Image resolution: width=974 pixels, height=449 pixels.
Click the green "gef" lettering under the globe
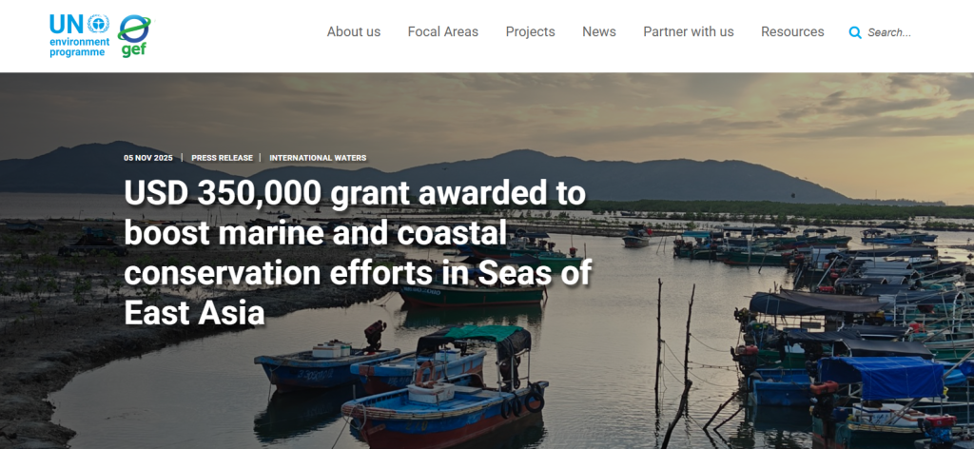coord(133,50)
